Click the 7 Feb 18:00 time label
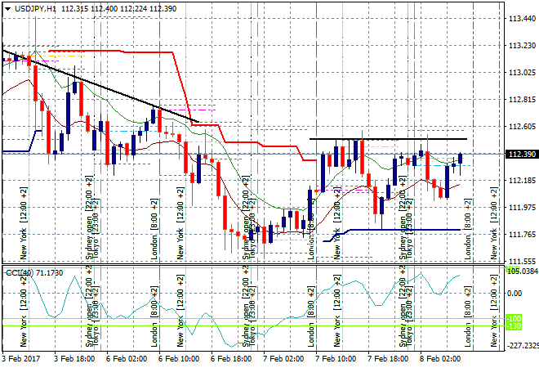Screen dimensions: 539x368 point(388,359)
